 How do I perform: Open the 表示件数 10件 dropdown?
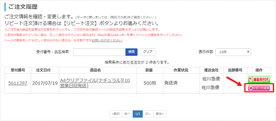tap(233, 52)
